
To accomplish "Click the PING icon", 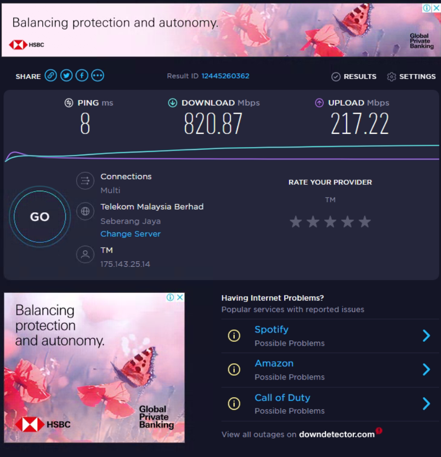I will pyautogui.click(x=69, y=103).
